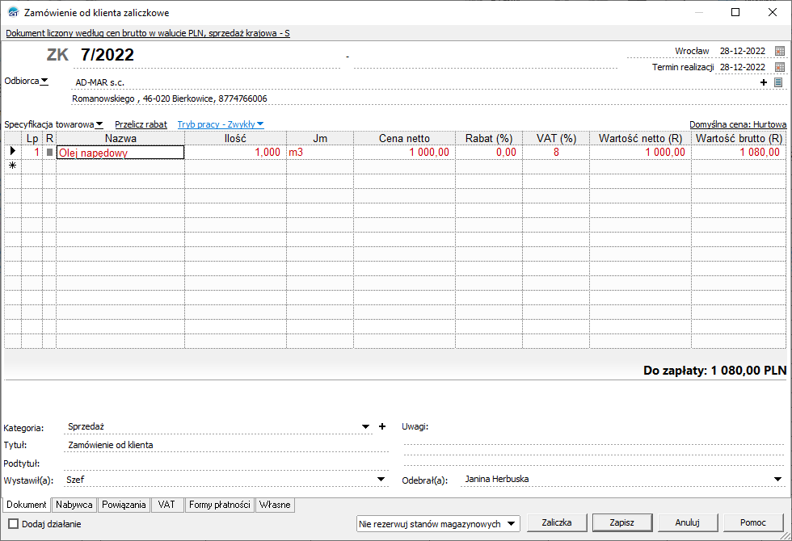Click Wartość brutto cell 1 080,00

pos(739,153)
